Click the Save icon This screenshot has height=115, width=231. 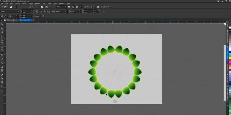coord(11,7)
